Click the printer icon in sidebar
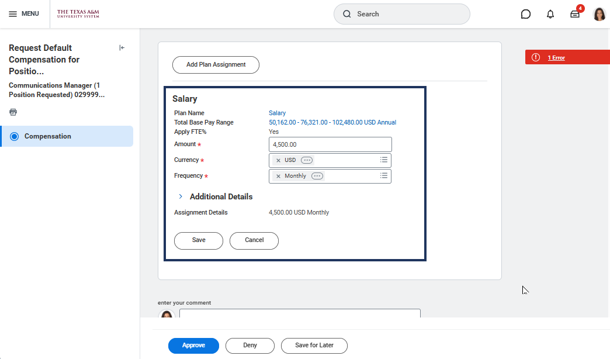Image resolution: width=610 pixels, height=359 pixels. [x=13, y=112]
